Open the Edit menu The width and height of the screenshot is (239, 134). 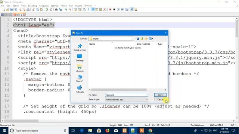point(9,6)
